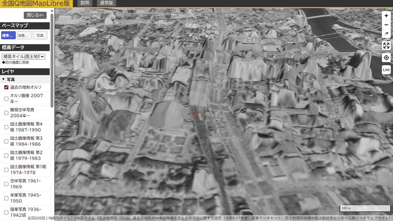Enable 国土画像情報 第2期 1979-1983 layer
The image size is (393, 221).
point(6,155)
